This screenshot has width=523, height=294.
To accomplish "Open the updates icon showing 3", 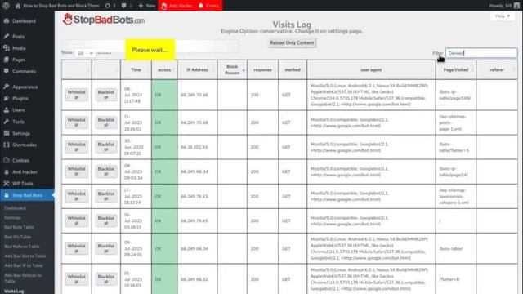I will point(110,6).
